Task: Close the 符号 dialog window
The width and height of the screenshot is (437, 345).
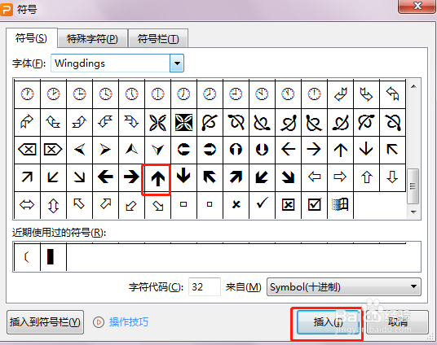Action: point(417,6)
